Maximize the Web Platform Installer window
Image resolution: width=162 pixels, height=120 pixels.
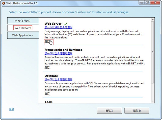147,3
